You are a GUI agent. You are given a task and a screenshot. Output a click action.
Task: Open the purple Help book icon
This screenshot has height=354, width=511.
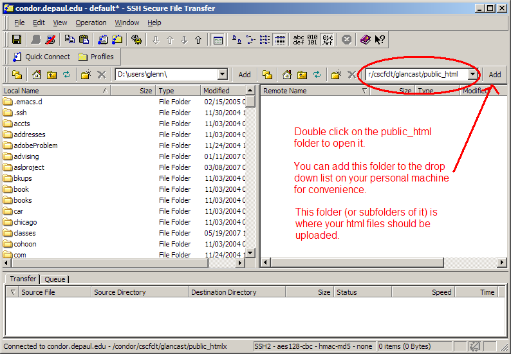366,40
